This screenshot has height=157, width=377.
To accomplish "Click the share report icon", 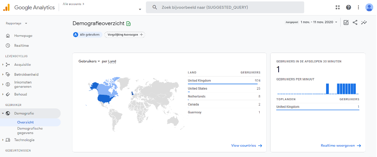I will pos(355,22).
